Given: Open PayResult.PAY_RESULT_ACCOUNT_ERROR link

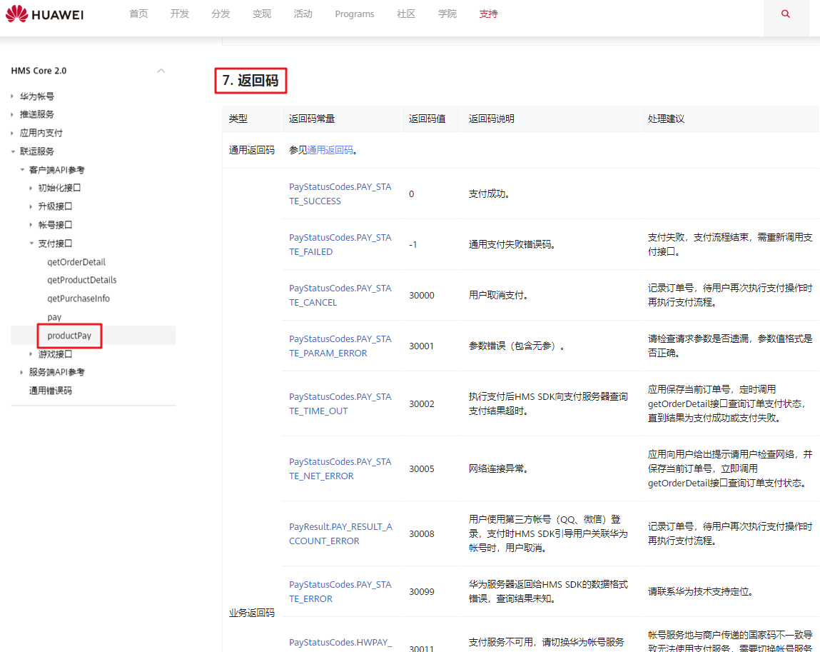Looking at the screenshot, I should (x=340, y=533).
